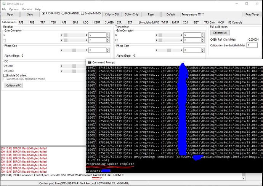Enable DC offset checkbox
The height and width of the screenshot is (186, 263).
(5, 75)
